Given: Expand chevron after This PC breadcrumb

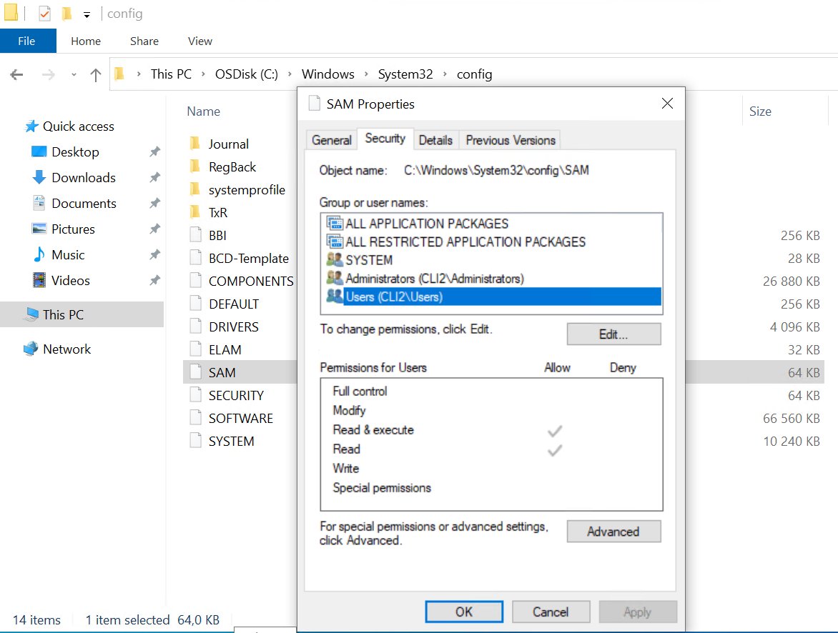Looking at the screenshot, I should click(203, 74).
